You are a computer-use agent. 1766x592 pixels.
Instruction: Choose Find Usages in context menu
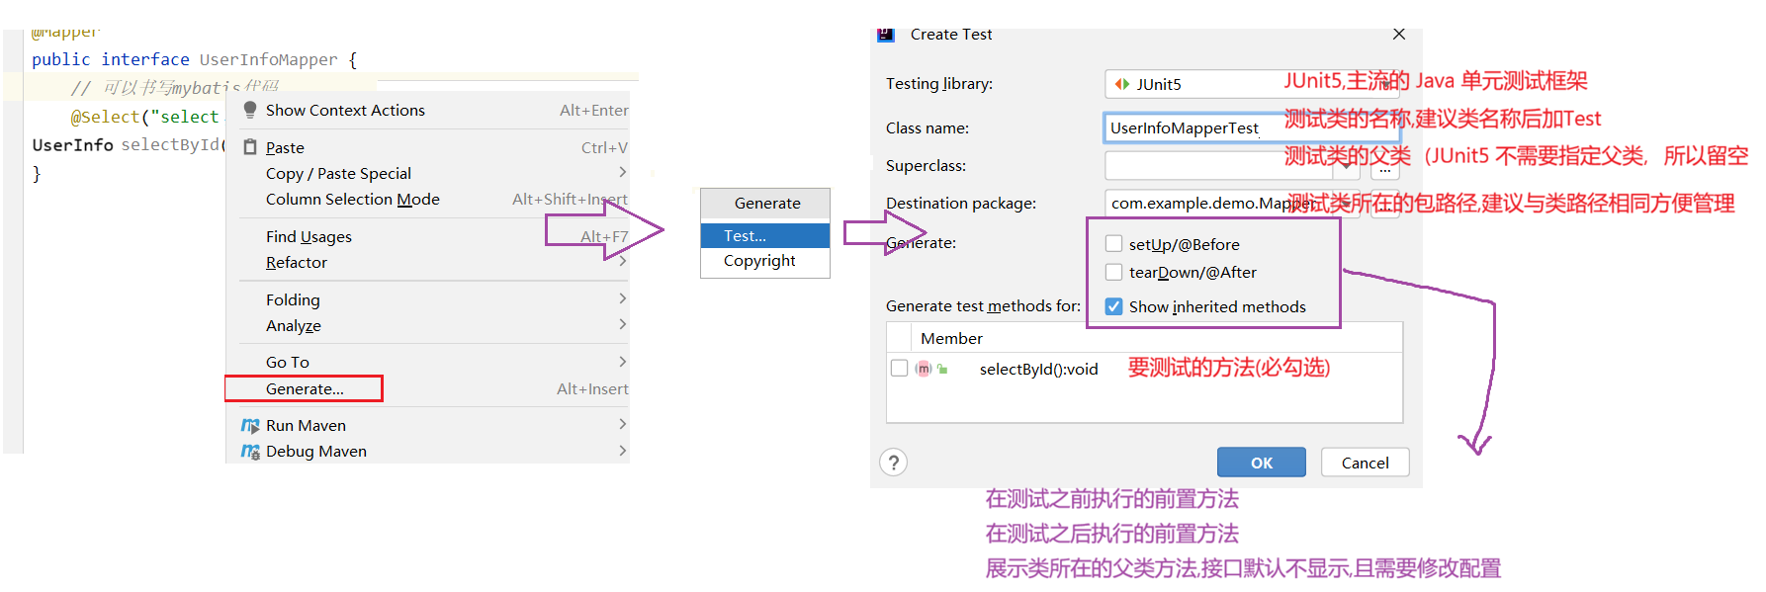[430, 236]
